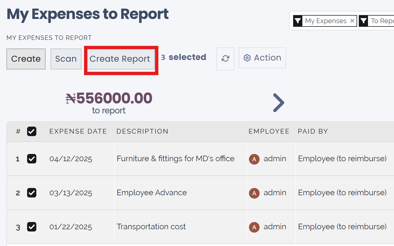Click the highlighted Create Report button
The height and width of the screenshot is (246, 394).
pos(120,59)
